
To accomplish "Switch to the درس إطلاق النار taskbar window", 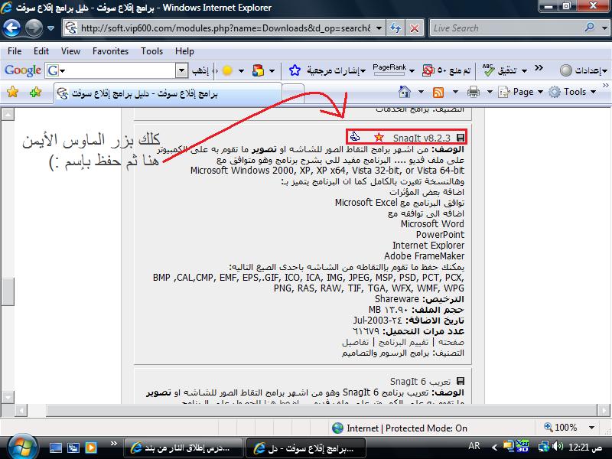I will click(x=183, y=448).
